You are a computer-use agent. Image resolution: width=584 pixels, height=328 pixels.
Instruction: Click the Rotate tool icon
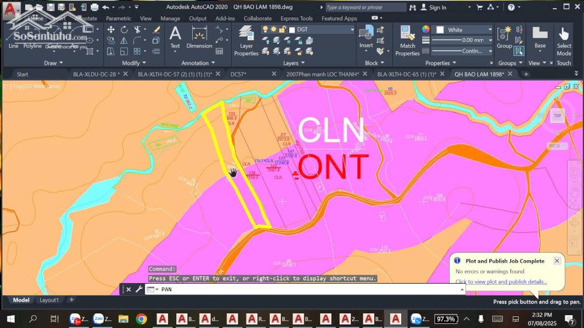[124, 30]
